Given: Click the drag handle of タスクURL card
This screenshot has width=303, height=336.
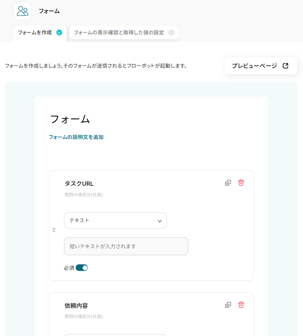Looking at the screenshot, I should [x=54, y=230].
